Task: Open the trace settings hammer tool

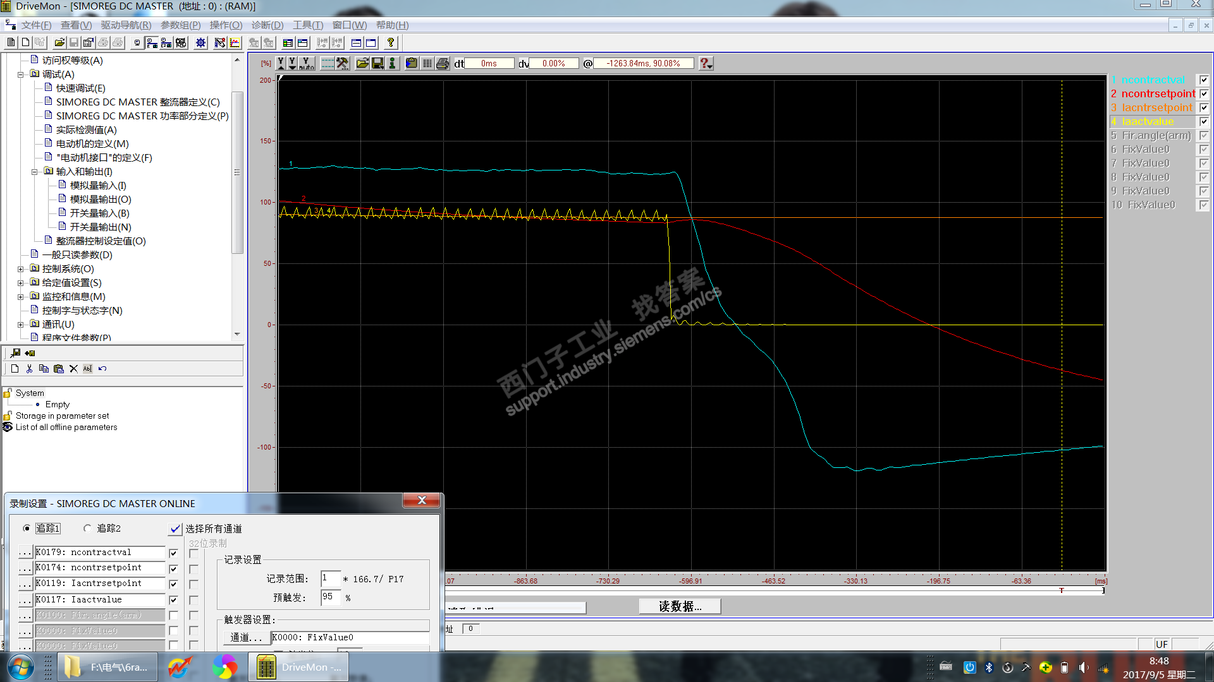Action: pos(342,63)
